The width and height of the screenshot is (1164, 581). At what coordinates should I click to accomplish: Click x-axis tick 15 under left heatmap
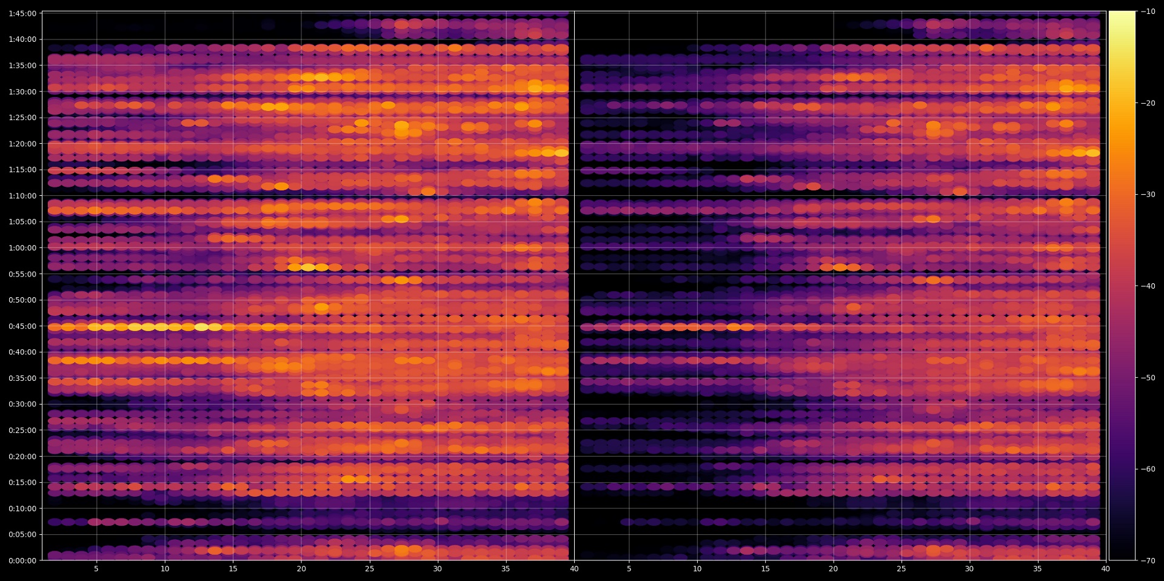(x=233, y=569)
